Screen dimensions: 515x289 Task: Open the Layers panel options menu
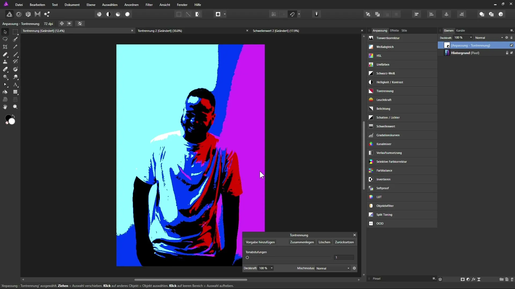point(512,31)
